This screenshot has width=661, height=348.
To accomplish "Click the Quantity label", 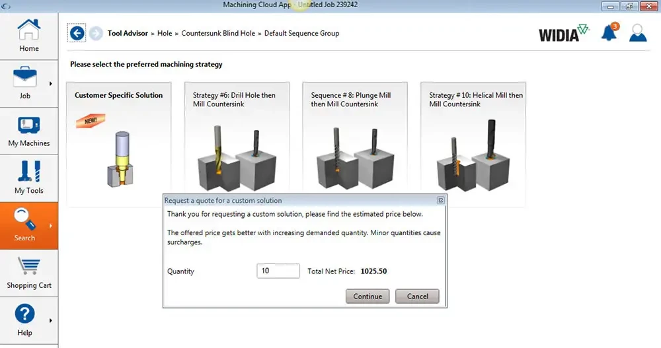I will pyautogui.click(x=180, y=271).
